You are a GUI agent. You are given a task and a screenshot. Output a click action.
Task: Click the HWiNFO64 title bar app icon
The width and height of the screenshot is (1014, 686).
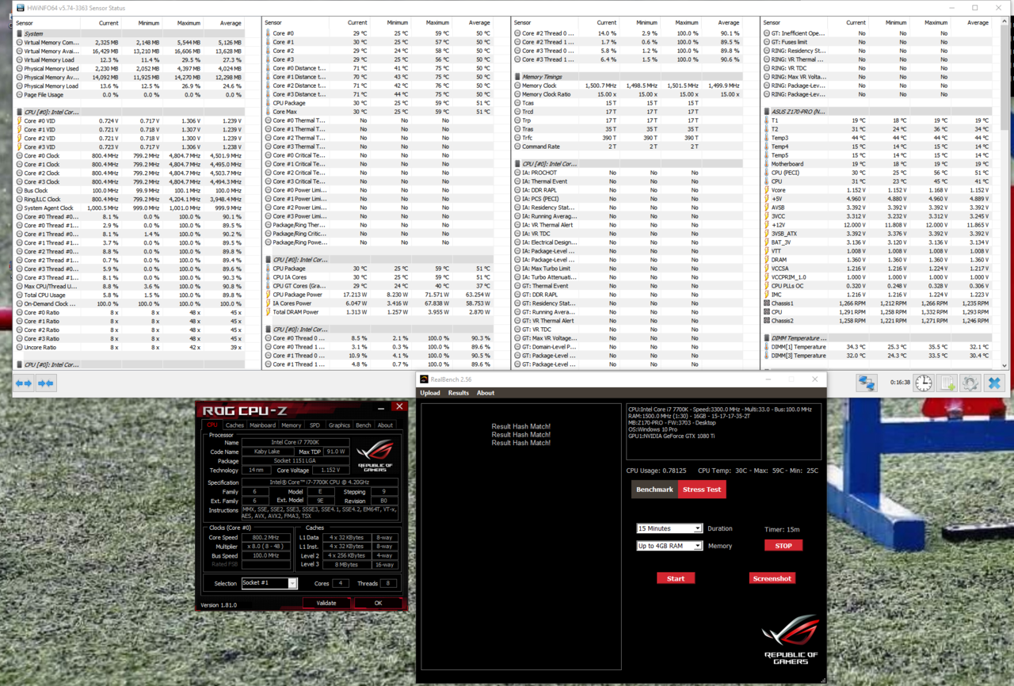click(19, 7)
